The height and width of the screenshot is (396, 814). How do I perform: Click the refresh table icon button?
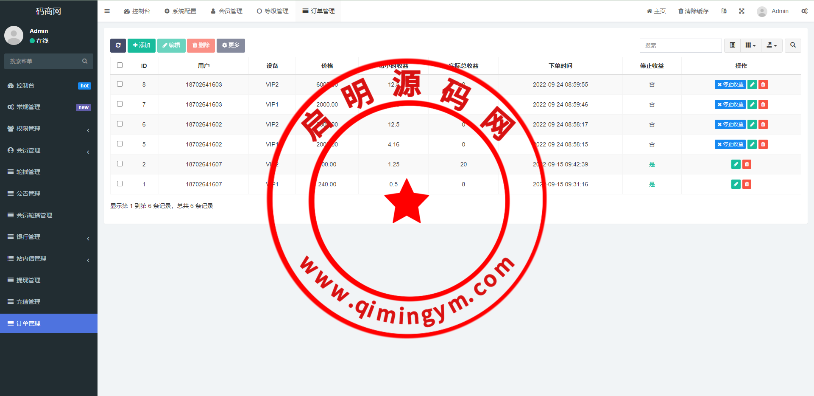click(x=118, y=45)
